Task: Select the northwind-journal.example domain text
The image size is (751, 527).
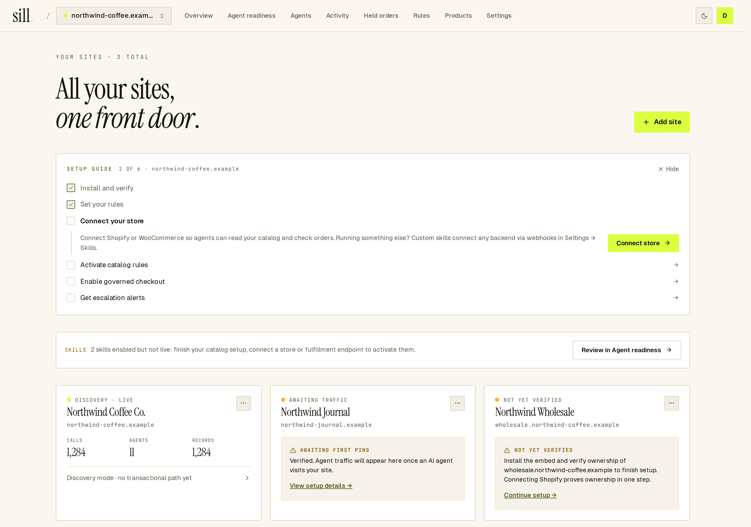Action: pos(326,425)
